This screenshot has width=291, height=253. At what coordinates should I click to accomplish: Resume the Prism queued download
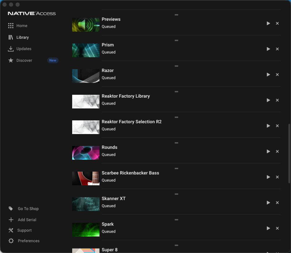point(268,49)
